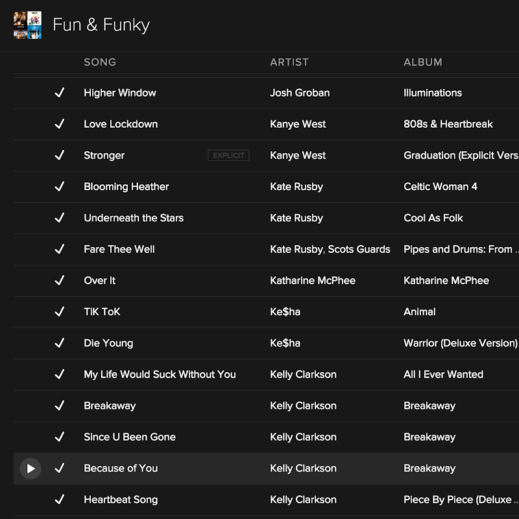
Task: Open the album Celtic Woman 4
Action: [441, 186]
